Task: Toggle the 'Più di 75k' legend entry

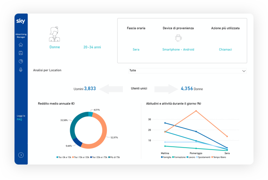Action: tap(114, 157)
